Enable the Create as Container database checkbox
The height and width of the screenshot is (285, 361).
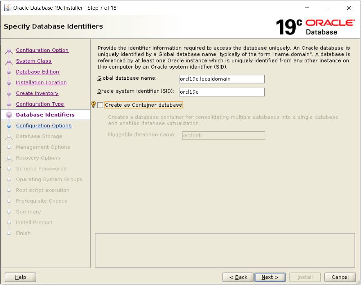pyautogui.click(x=100, y=105)
